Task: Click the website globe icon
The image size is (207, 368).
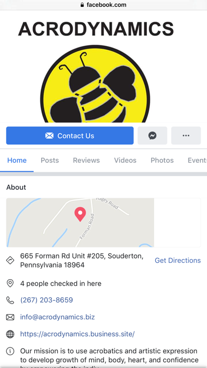Action: [x=10, y=334]
